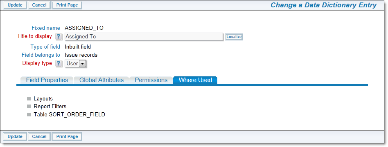Image resolution: width=388 pixels, height=147 pixels.
Task: Open help icon beside Title to display
Action: [x=59, y=37]
